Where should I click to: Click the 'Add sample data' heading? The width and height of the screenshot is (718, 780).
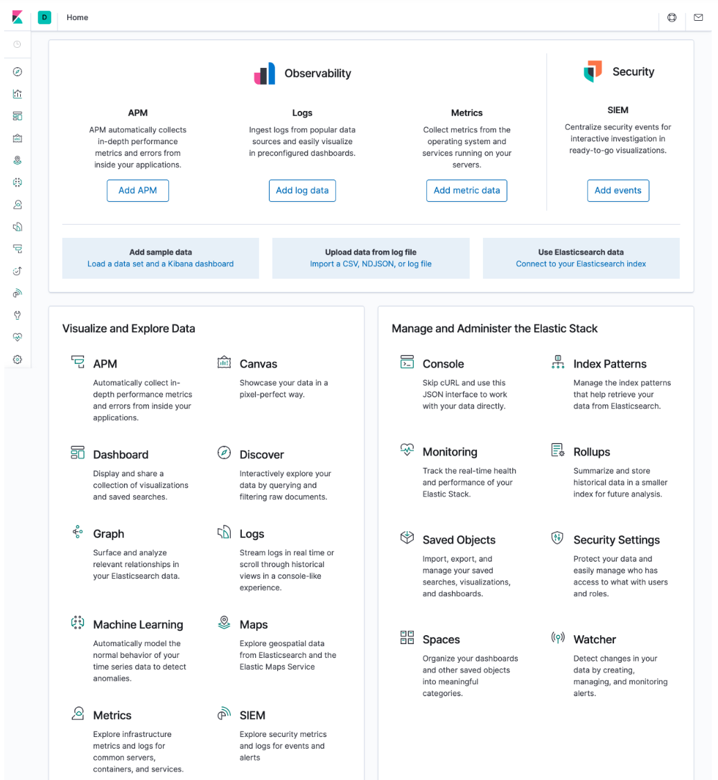(161, 252)
